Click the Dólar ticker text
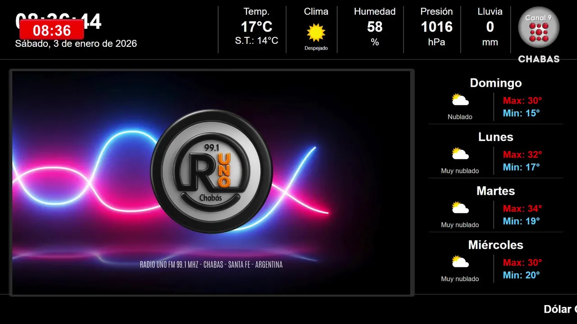Image resolution: width=577 pixels, height=324 pixels. pos(560,309)
